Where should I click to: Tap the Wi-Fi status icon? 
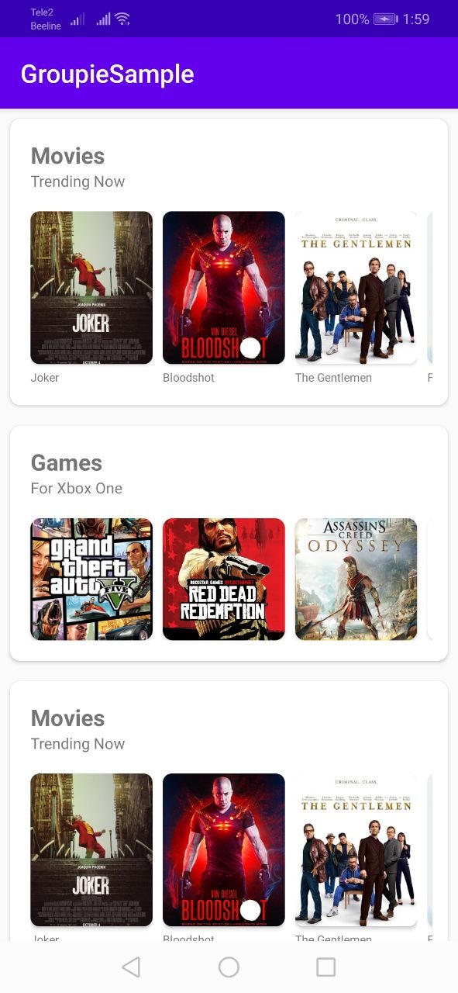(122, 19)
